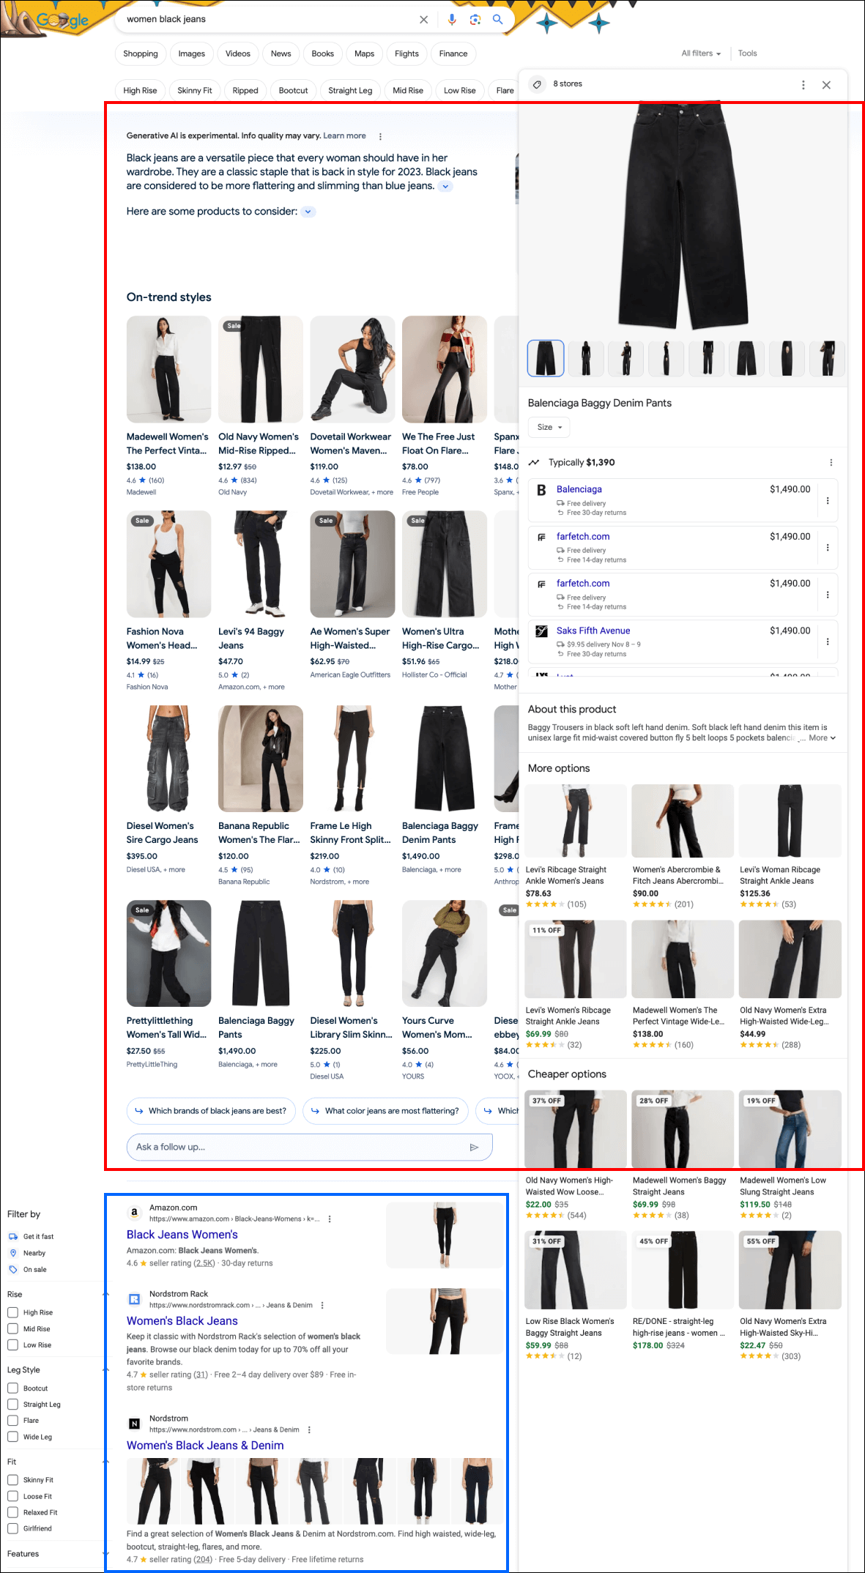Open three-dot menu beside nordstrom.com URL

click(x=309, y=1430)
